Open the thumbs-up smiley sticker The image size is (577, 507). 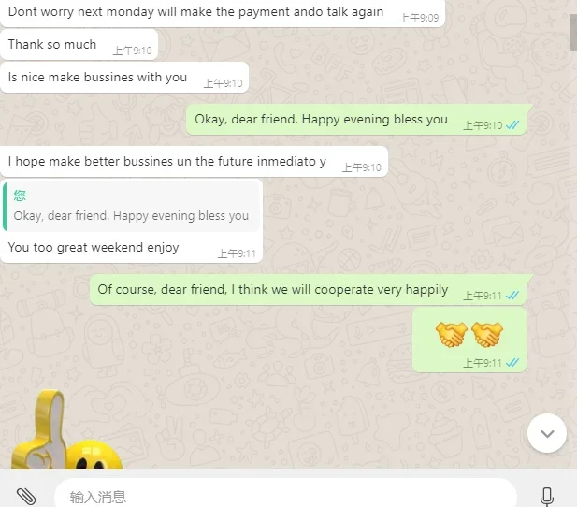pos(66,429)
